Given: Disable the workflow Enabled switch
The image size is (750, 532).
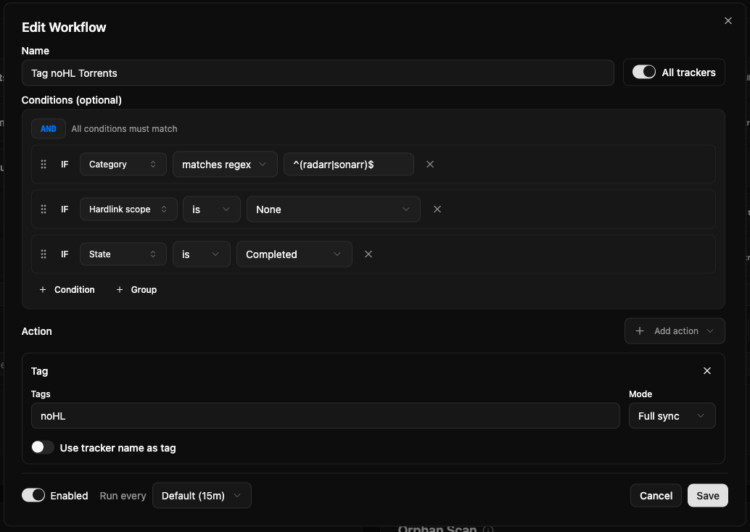Looking at the screenshot, I should coord(33,496).
